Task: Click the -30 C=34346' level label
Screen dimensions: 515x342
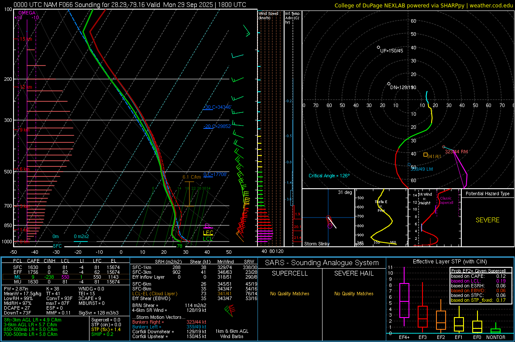Action: (218, 107)
